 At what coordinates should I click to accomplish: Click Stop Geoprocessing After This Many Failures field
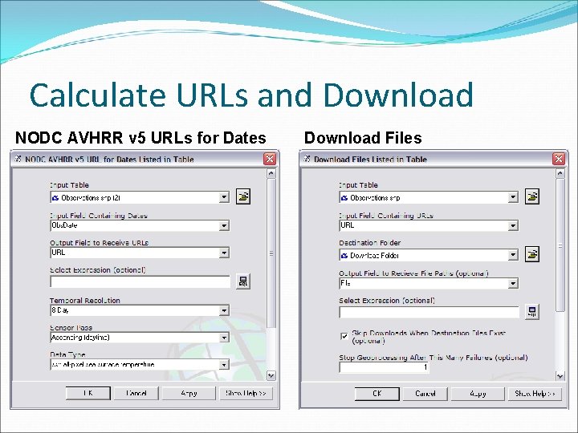(384, 367)
